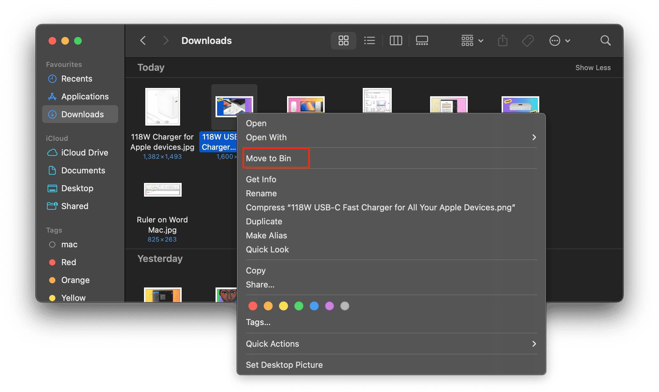Switch to list view
This screenshot has width=659, height=392.
(x=369, y=41)
